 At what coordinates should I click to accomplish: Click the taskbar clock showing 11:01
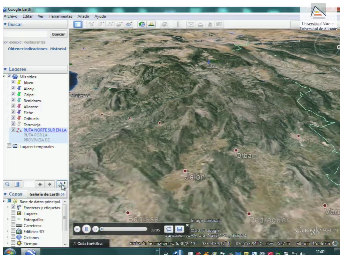[320, 252]
